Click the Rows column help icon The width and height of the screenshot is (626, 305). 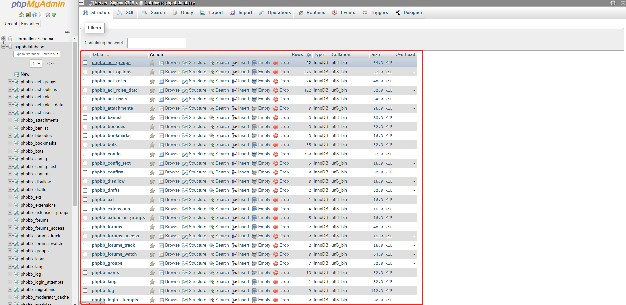point(308,55)
